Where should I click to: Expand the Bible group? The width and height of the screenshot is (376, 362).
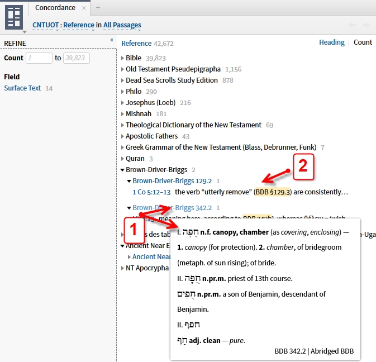(x=122, y=58)
